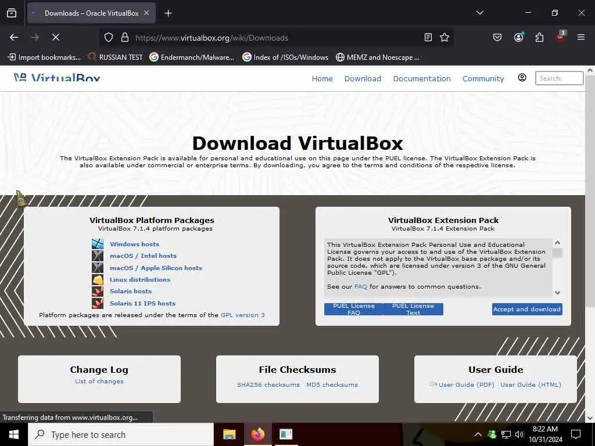The height and width of the screenshot is (446, 595).
Task: Open the extensions puzzle icon
Action: pos(539,37)
